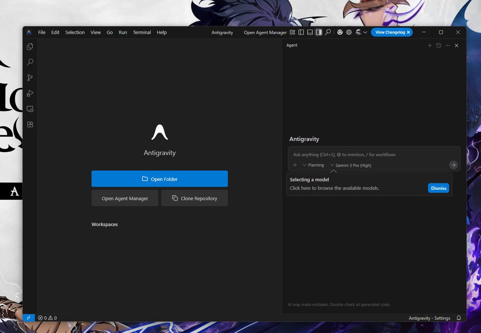Toggle the primary sidebar layout control
This screenshot has height=333, width=481.
[x=301, y=32]
